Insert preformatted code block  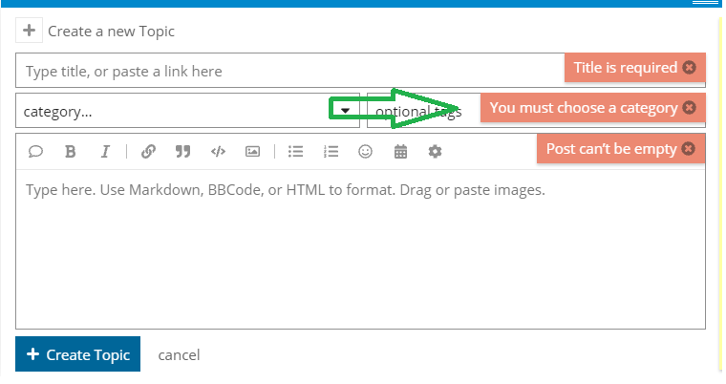pos(218,152)
